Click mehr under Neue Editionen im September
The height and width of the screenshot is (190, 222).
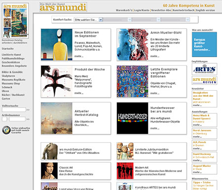pyautogui.click(x=79, y=56)
